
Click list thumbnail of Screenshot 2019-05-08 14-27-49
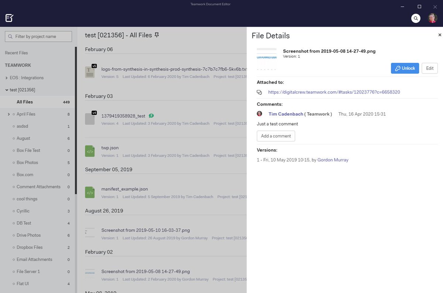click(x=90, y=274)
